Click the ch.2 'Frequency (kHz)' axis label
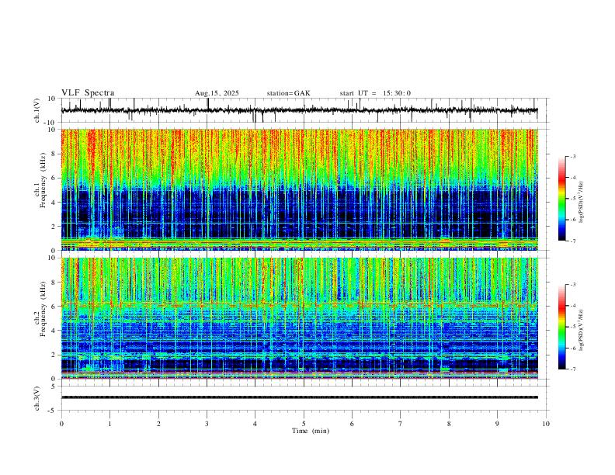The height and width of the screenshot is (475, 615). 43,309
